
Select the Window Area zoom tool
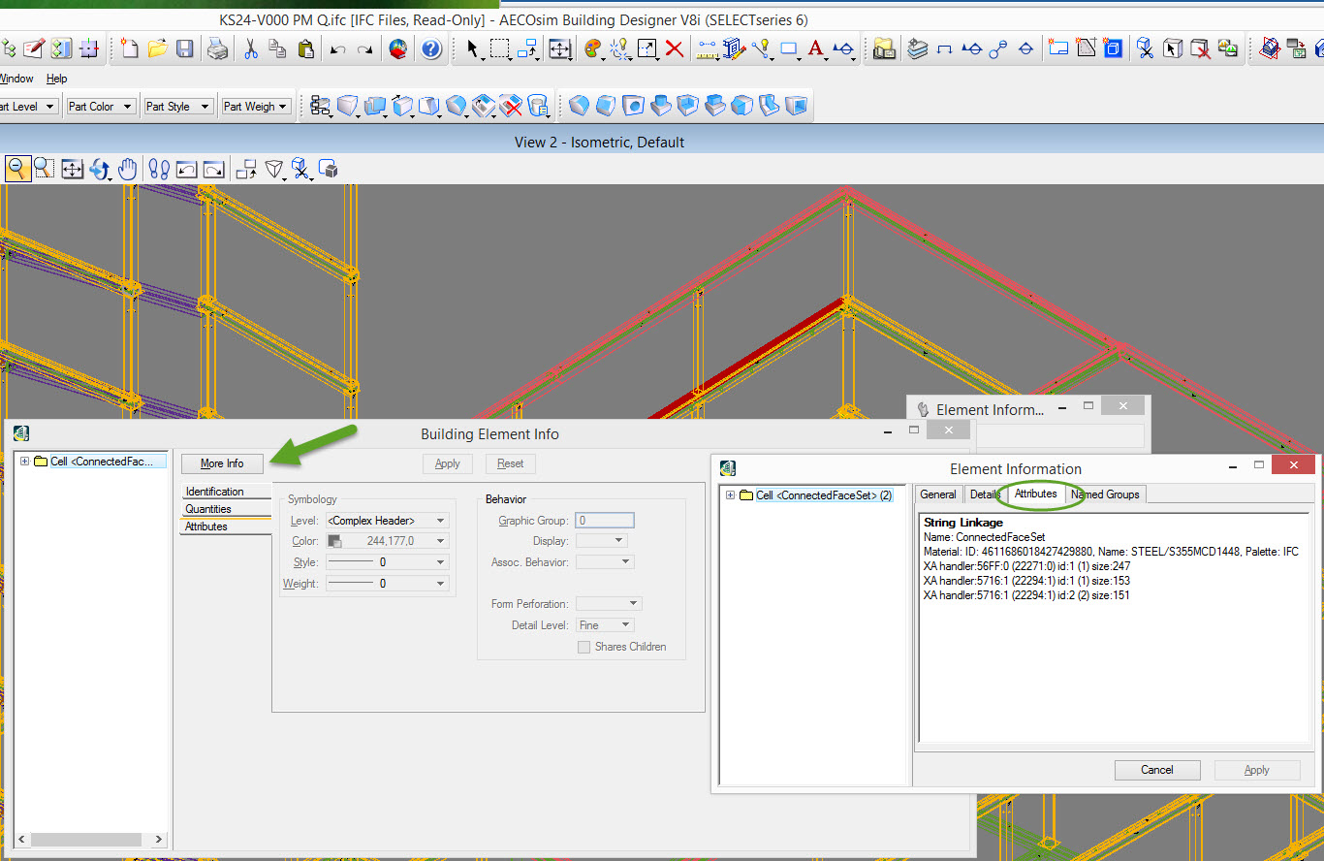coord(44,169)
